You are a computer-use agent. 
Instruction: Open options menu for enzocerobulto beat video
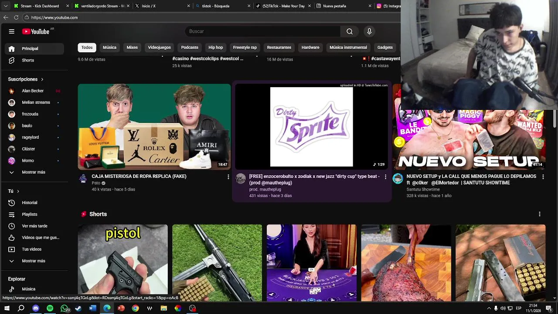click(x=385, y=177)
